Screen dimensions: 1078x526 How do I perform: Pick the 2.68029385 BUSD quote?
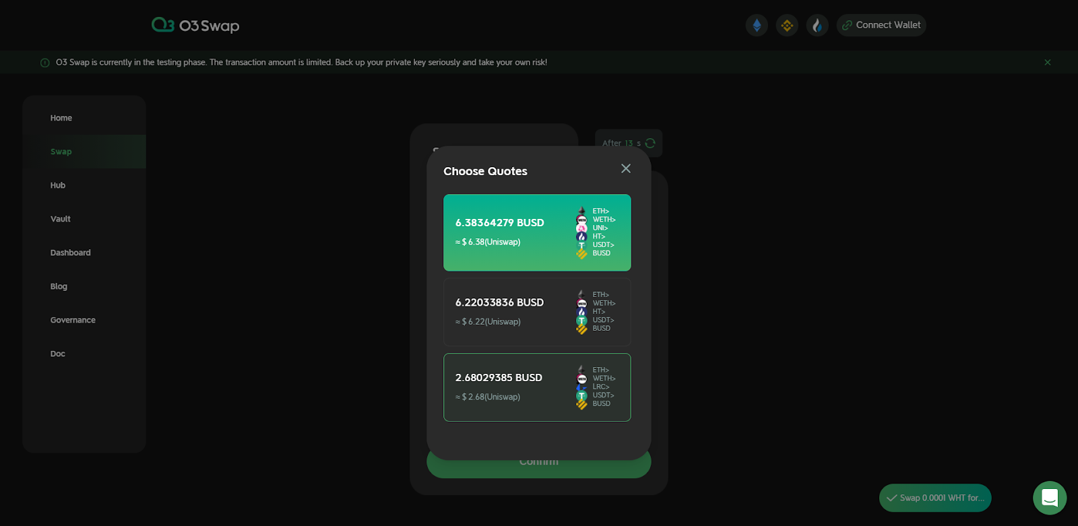537,387
